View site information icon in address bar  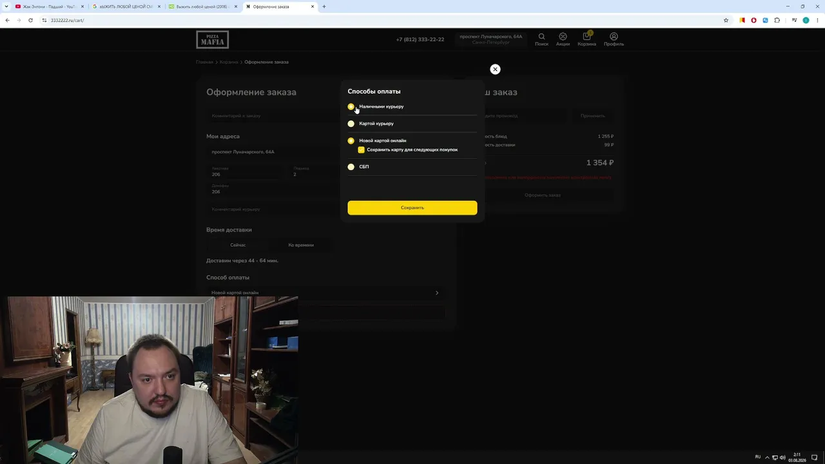tap(44, 20)
